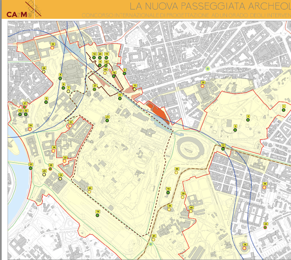Click the solid orange highlighted area

[158, 113]
